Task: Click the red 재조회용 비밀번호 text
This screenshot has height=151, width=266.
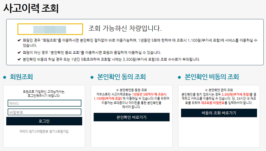Action: click(213, 103)
